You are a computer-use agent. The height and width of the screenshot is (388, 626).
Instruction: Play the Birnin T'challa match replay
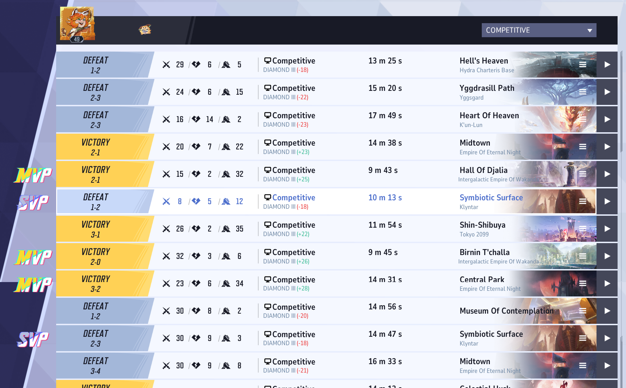607,256
